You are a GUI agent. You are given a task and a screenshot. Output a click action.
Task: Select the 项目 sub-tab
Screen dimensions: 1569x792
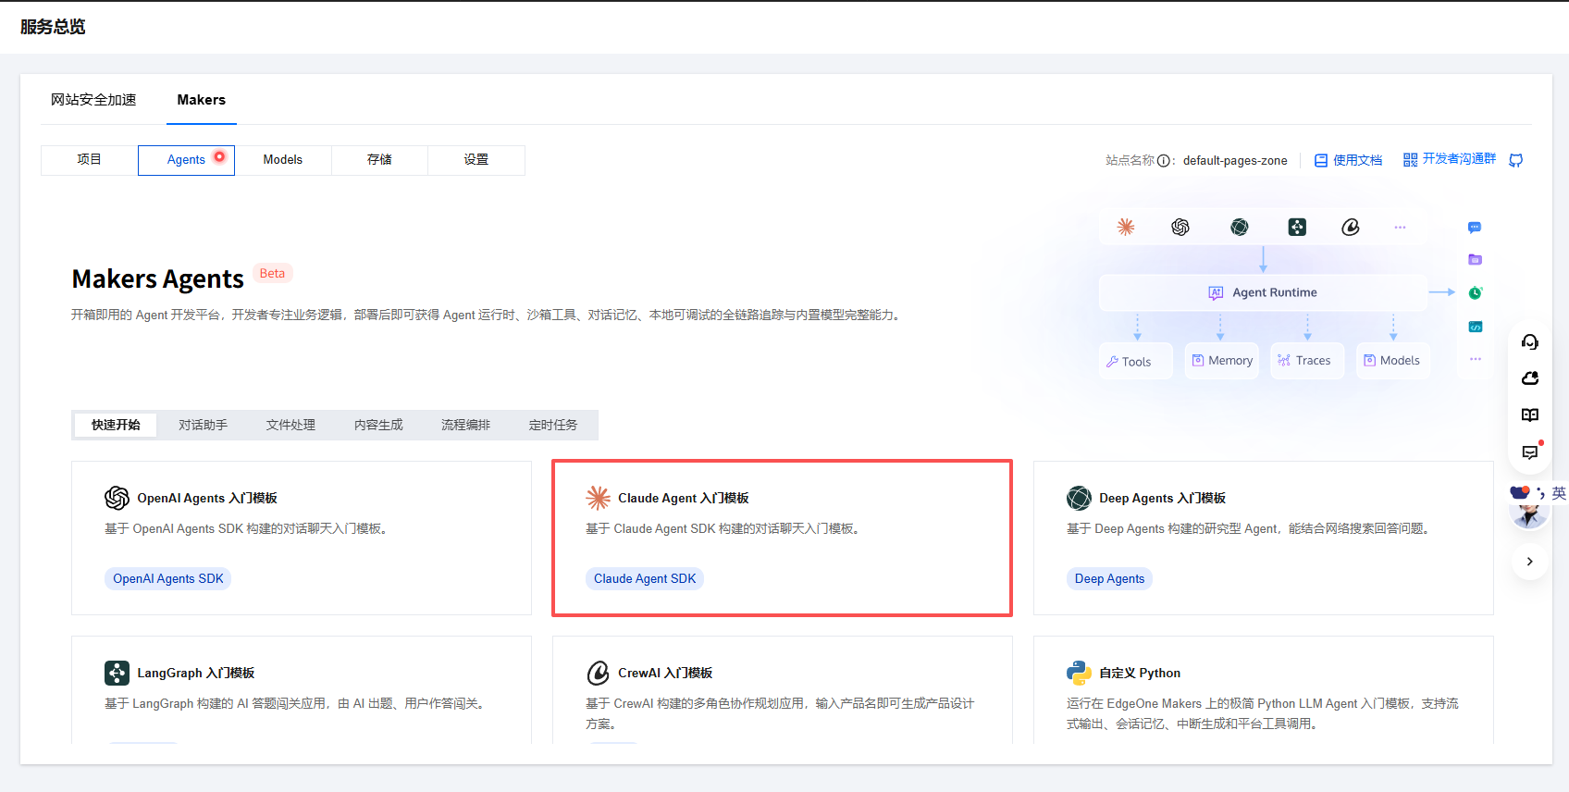[x=89, y=160]
